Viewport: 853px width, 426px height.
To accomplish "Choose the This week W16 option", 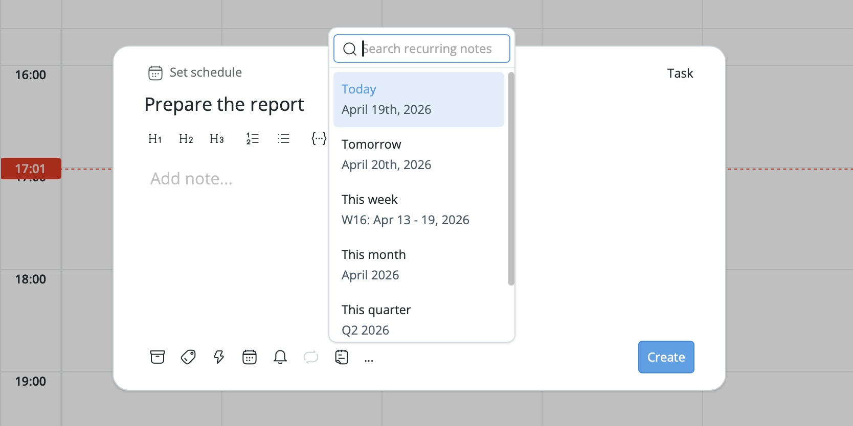I will point(418,210).
